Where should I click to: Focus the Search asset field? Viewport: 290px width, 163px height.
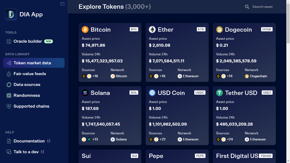262,7
